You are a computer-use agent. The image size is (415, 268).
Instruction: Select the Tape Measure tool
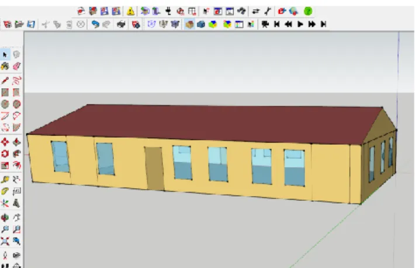tap(5, 180)
